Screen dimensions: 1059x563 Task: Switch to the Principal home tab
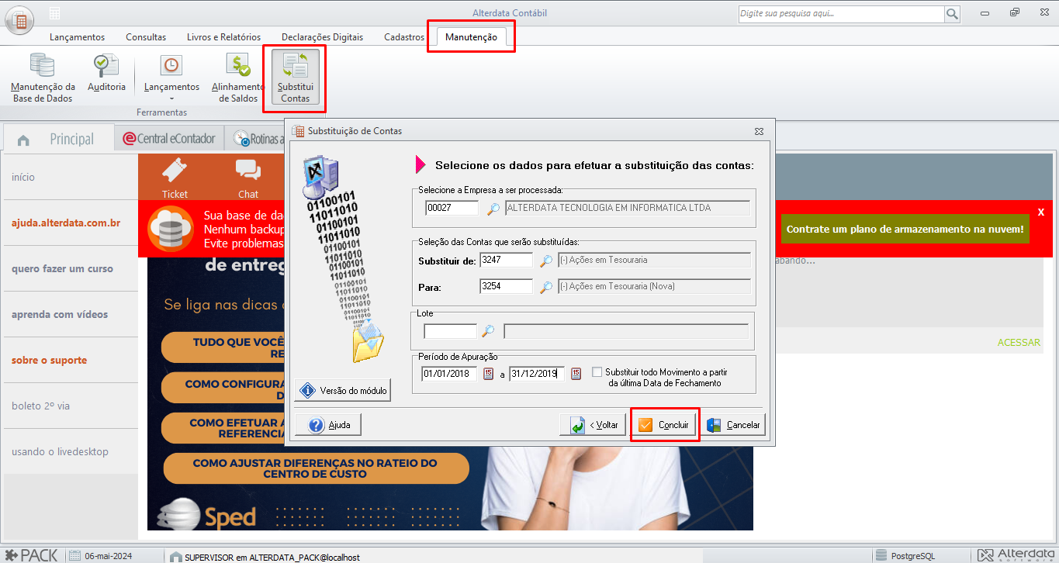pos(58,139)
